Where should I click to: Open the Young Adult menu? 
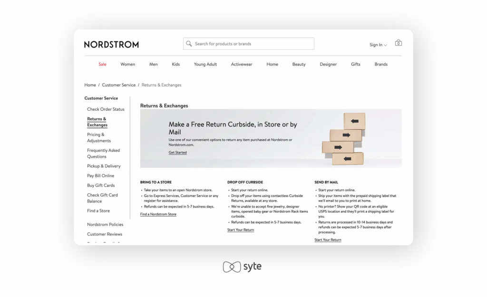pos(205,64)
